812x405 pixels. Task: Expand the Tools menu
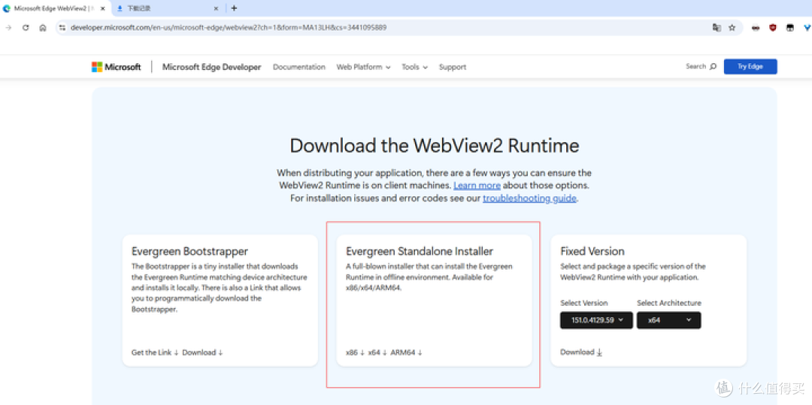[415, 67]
